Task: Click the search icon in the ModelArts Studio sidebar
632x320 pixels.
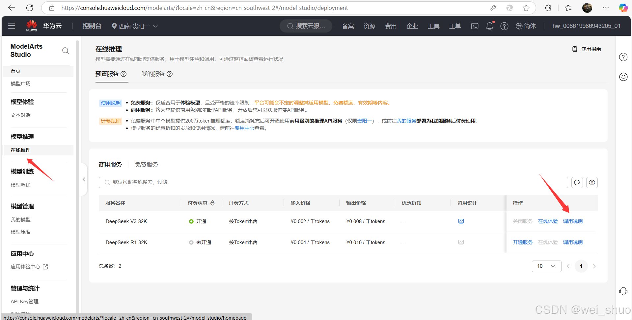Action: (x=66, y=51)
